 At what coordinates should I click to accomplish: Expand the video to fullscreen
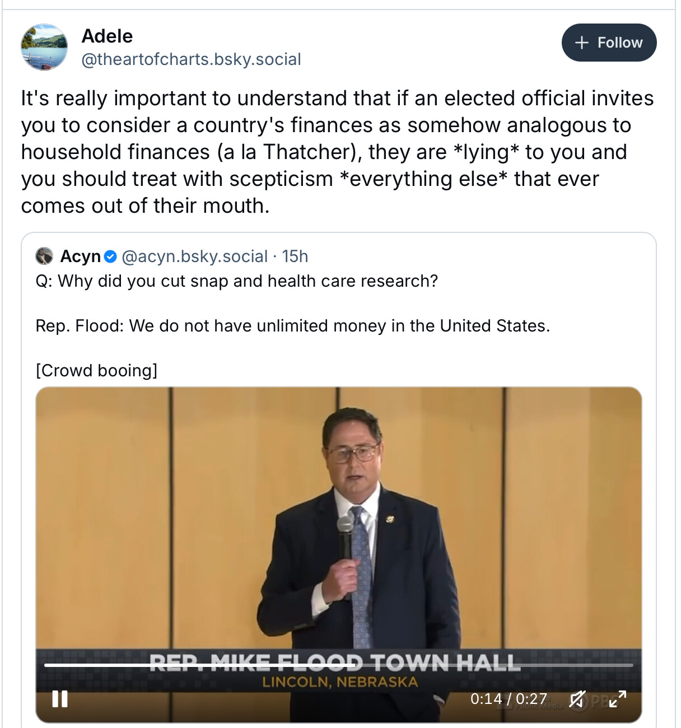tap(617, 699)
